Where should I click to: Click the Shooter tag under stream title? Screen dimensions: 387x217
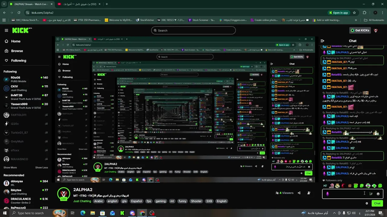[196, 201]
